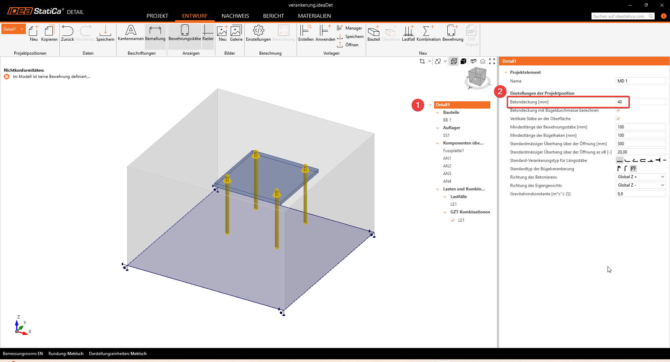Uncheck Vertikale Stäbe an der Oberfläche
Viewport: 670px width, 362px height.
click(618, 119)
